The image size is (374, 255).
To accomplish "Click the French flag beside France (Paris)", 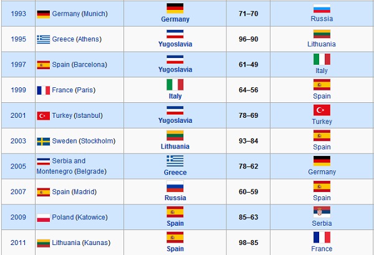I will pyautogui.click(x=44, y=90).
